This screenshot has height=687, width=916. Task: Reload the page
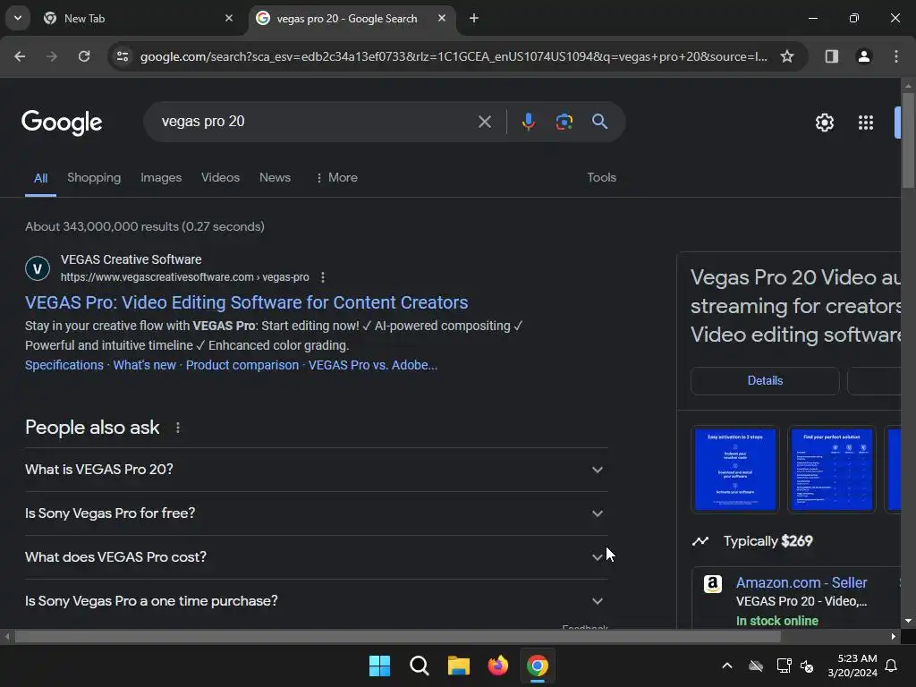click(84, 56)
